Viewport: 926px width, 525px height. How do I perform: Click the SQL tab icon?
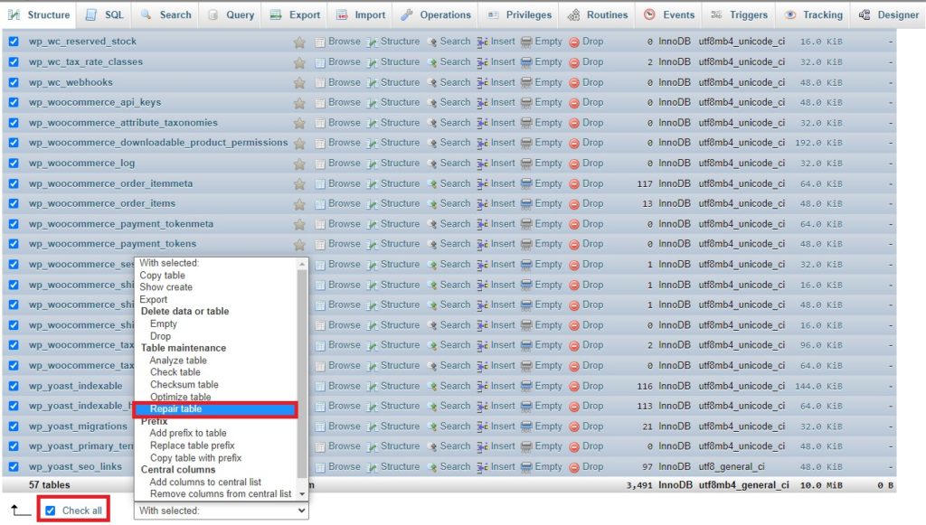[91, 14]
